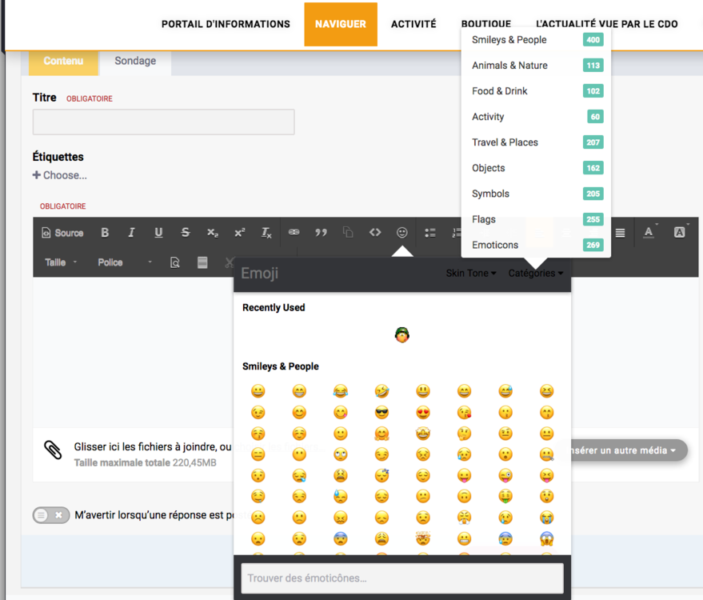Click the paperclip attachment icon
This screenshot has width=703, height=600.
click(x=53, y=450)
